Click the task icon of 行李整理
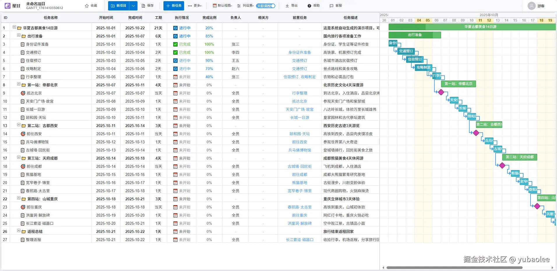The height and width of the screenshot is (271, 557). click(x=23, y=77)
